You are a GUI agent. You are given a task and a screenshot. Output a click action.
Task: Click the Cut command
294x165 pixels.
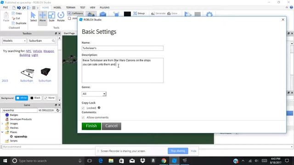[16, 18]
